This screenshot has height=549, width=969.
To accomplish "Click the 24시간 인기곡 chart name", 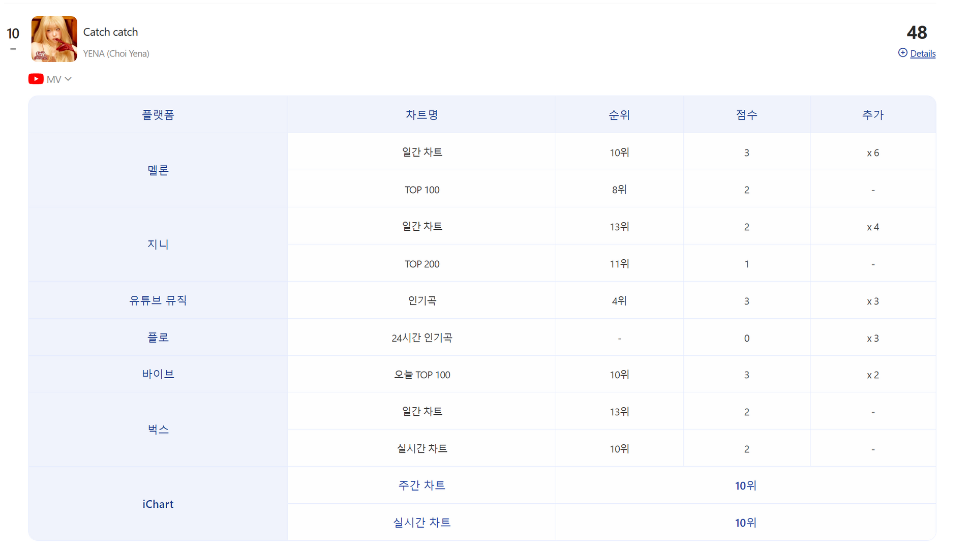I will (x=422, y=338).
